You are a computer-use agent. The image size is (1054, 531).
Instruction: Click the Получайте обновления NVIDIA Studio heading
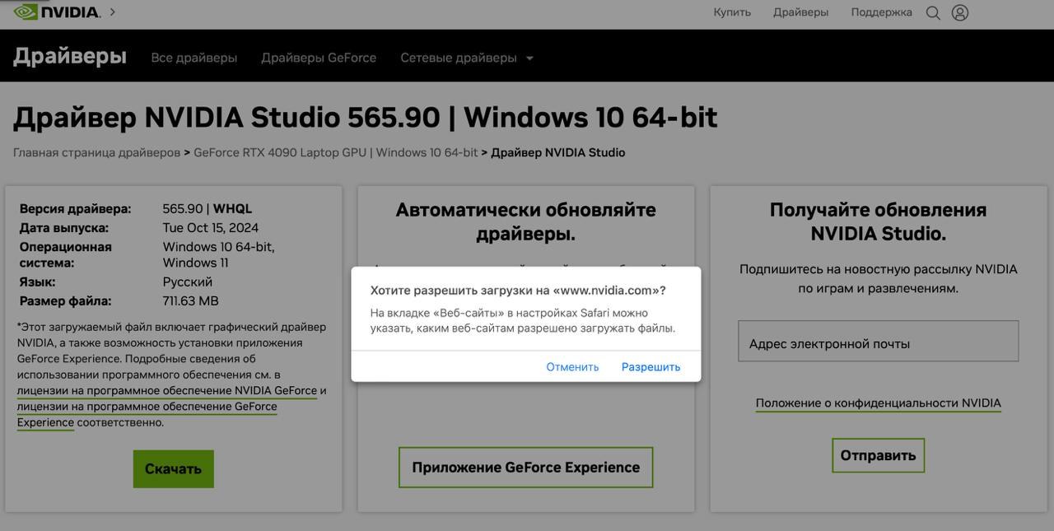click(x=878, y=221)
